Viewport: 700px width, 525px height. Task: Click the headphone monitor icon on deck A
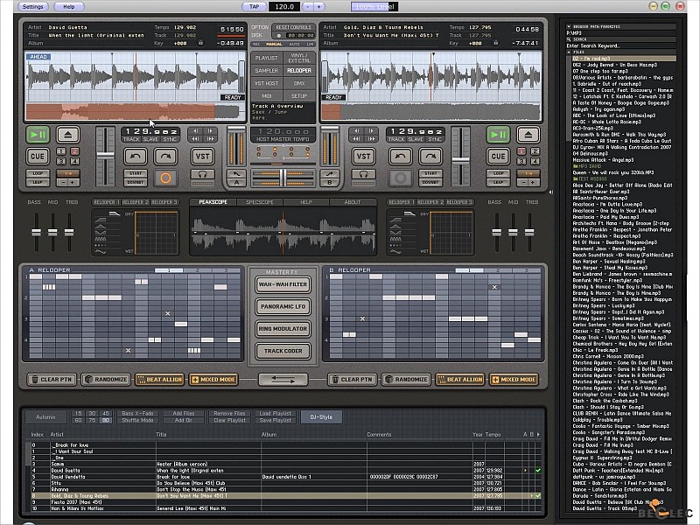pos(203,176)
